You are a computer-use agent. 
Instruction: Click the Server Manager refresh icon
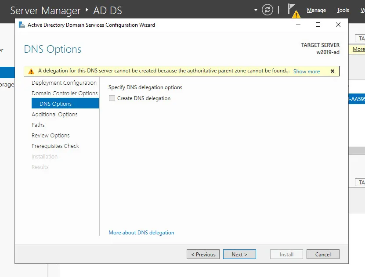[267, 10]
